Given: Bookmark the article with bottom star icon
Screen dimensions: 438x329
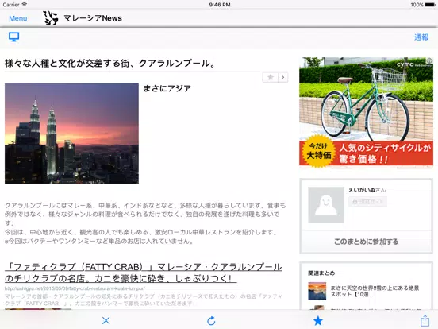Looking at the screenshot, I should click(317, 320).
